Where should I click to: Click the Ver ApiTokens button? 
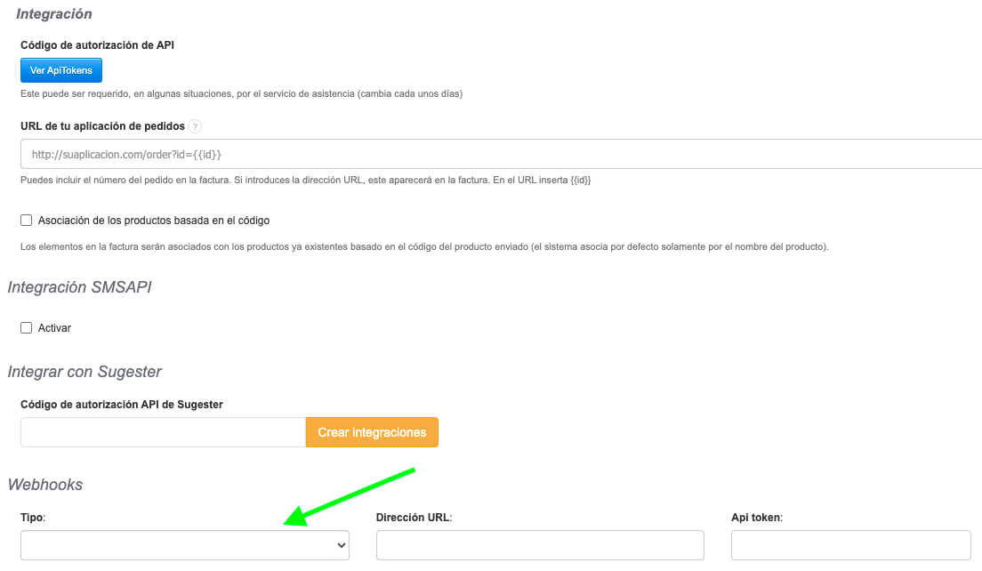tap(61, 70)
